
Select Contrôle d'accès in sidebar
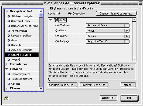[x=22, y=55]
